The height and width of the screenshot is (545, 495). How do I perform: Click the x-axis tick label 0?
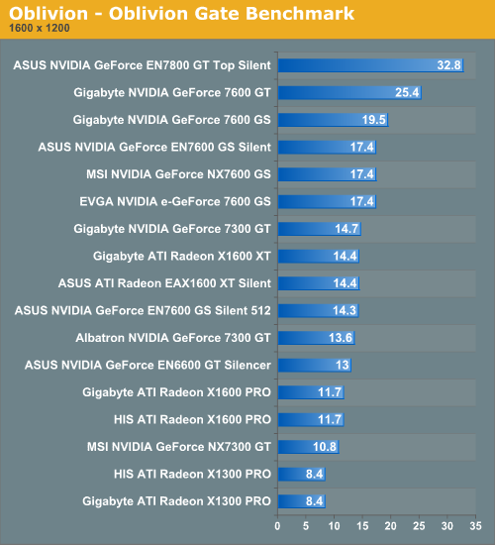277,526
